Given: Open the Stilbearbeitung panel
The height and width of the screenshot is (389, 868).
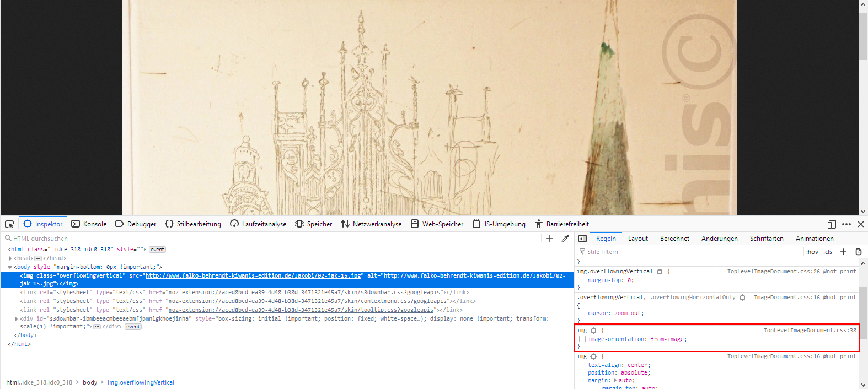Looking at the screenshot, I should coord(193,224).
